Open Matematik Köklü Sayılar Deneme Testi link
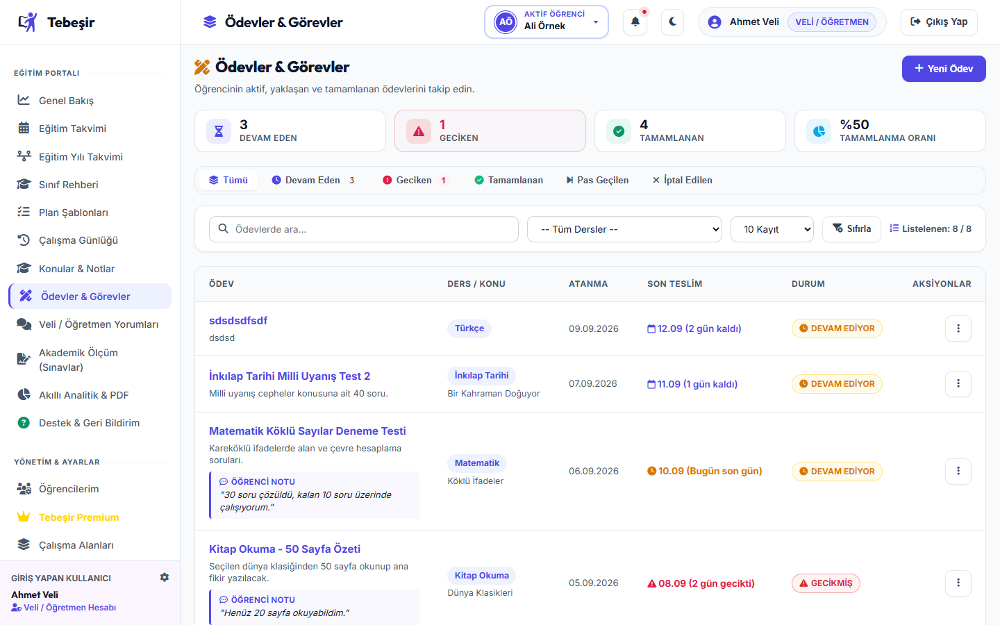1000x625 pixels. (x=307, y=431)
